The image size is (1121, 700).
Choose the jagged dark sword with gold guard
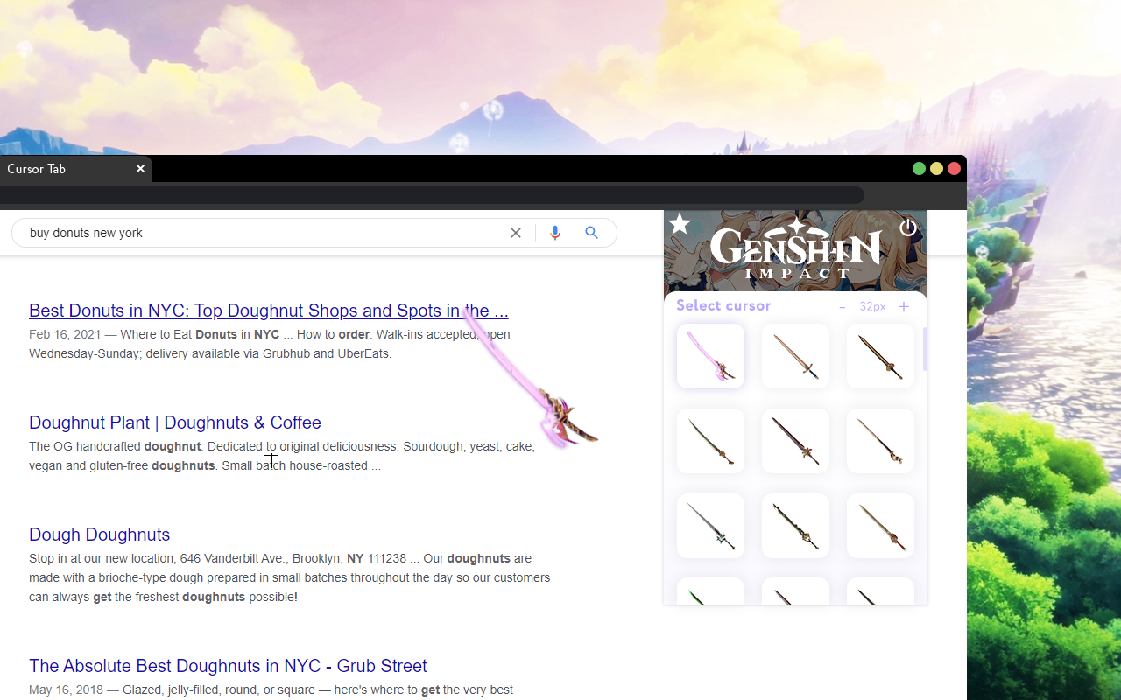[x=795, y=526]
